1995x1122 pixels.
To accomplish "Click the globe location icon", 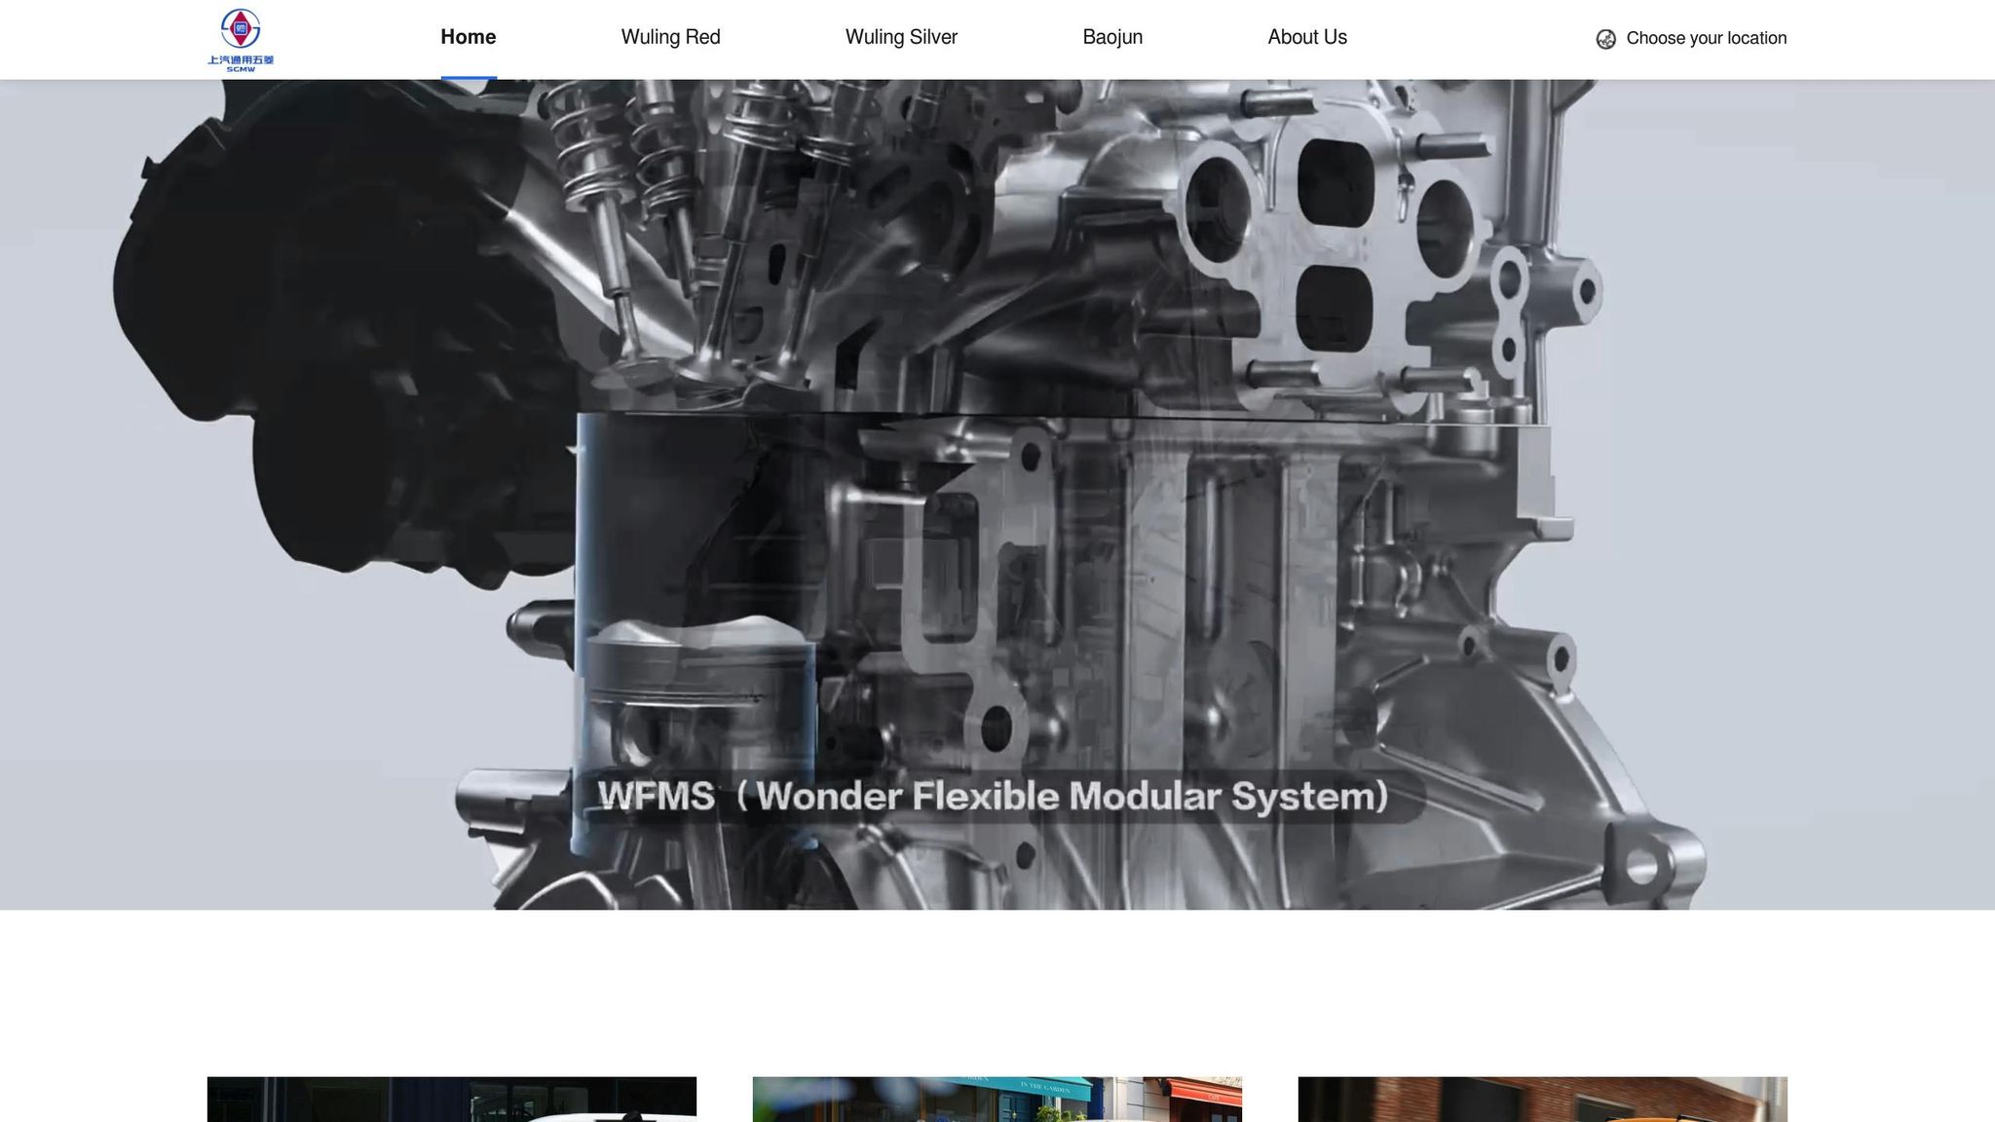I will click(x=1605, y=39).
